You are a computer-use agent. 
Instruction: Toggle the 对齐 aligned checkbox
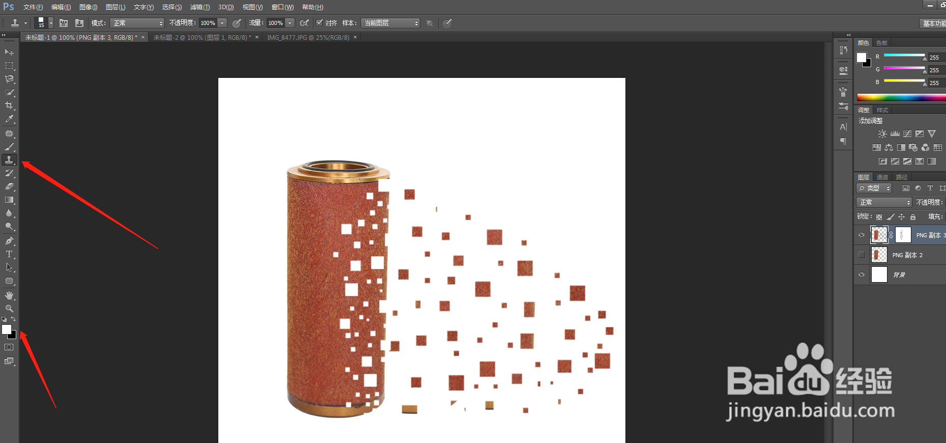tap(319, 23)
